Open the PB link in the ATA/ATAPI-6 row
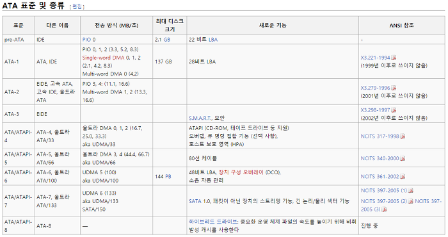Screen dimensions: 448x237 tap(168, 177)
